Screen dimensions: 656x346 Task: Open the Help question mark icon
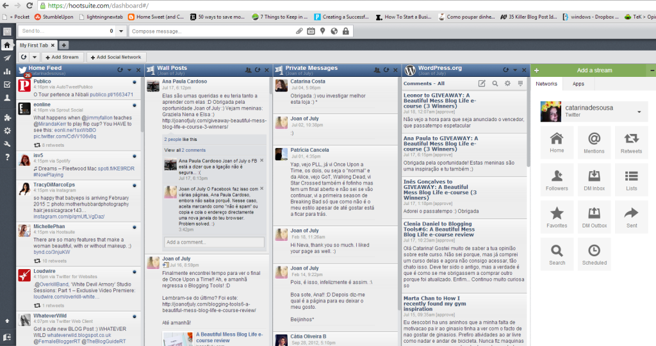pos(7,158)
